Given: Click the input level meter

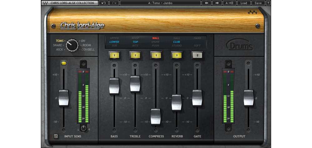Looking at the screenshot, I should (84, 96).
